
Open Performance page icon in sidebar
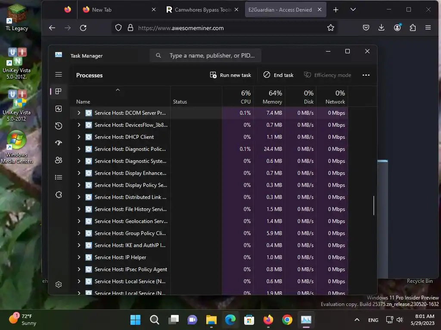59,109
